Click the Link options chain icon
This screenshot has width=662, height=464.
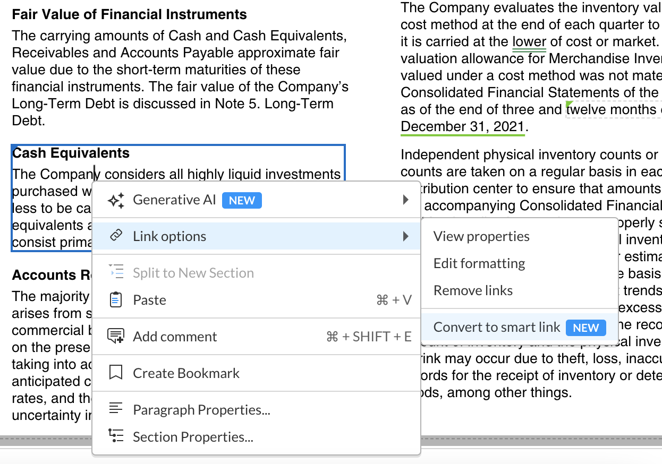pyautogui.click(x=116, y=236)
